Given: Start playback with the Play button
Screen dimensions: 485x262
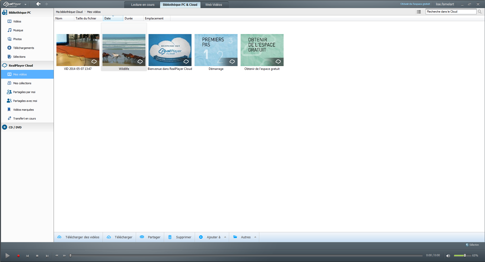Looking at the screenshot, I should (x=8, y=256).
